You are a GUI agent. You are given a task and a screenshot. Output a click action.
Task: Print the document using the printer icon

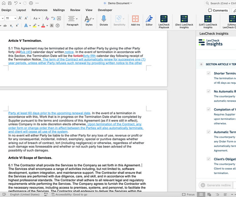click(31, 3)
